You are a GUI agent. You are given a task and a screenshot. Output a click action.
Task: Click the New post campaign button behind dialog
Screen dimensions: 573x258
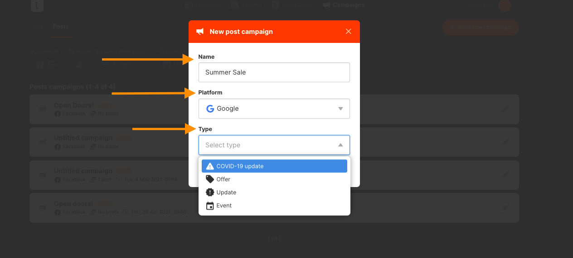click(481, 28)
